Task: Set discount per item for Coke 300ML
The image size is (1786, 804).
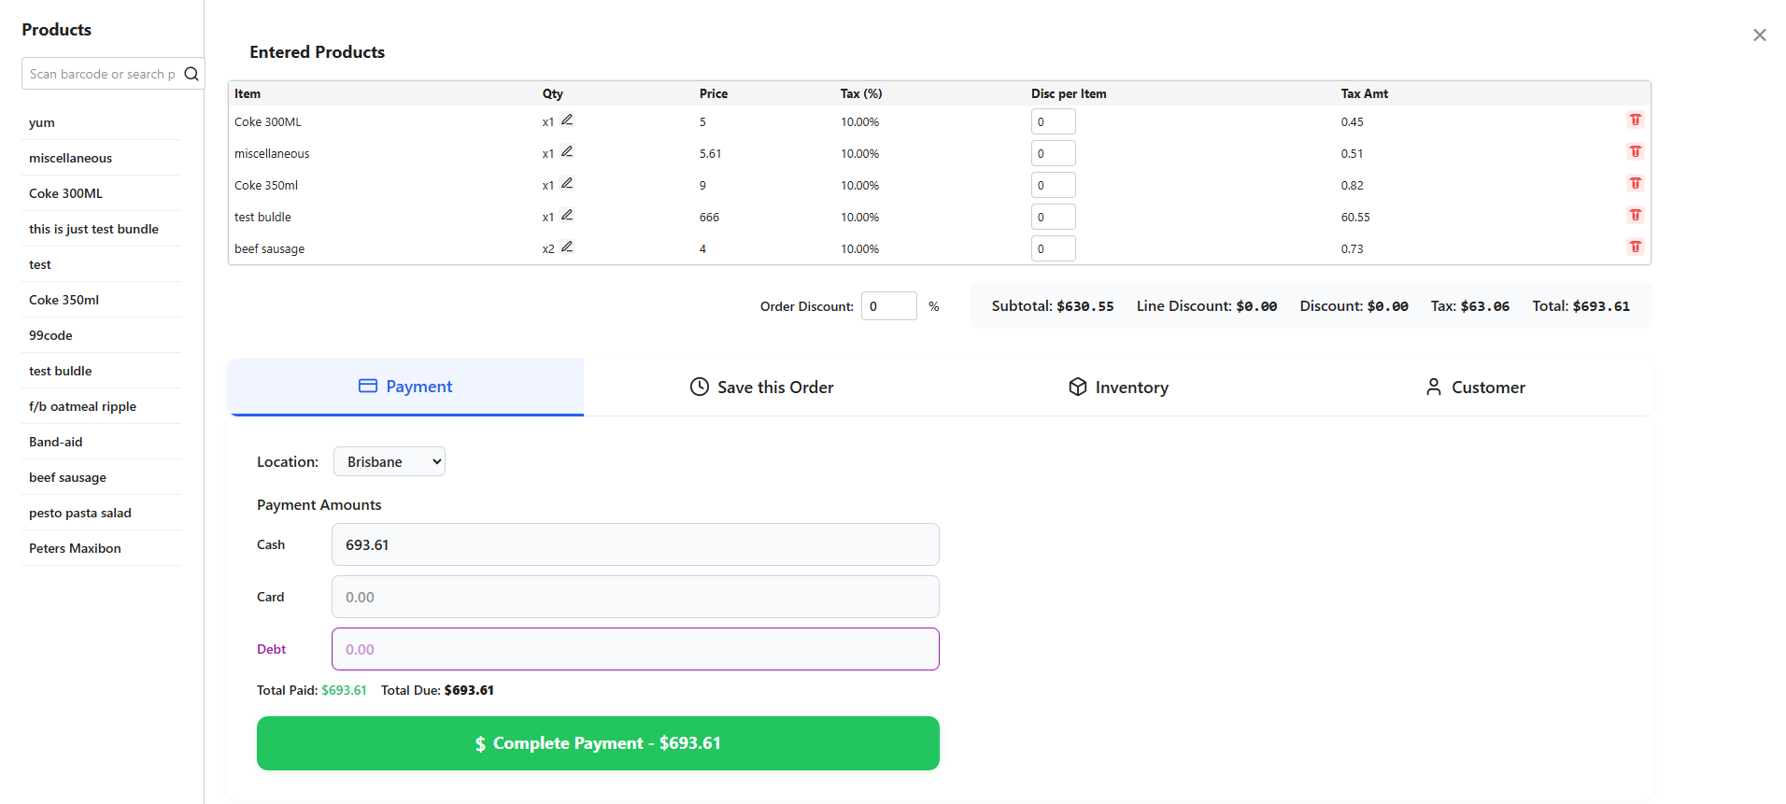Action: 1054,121
